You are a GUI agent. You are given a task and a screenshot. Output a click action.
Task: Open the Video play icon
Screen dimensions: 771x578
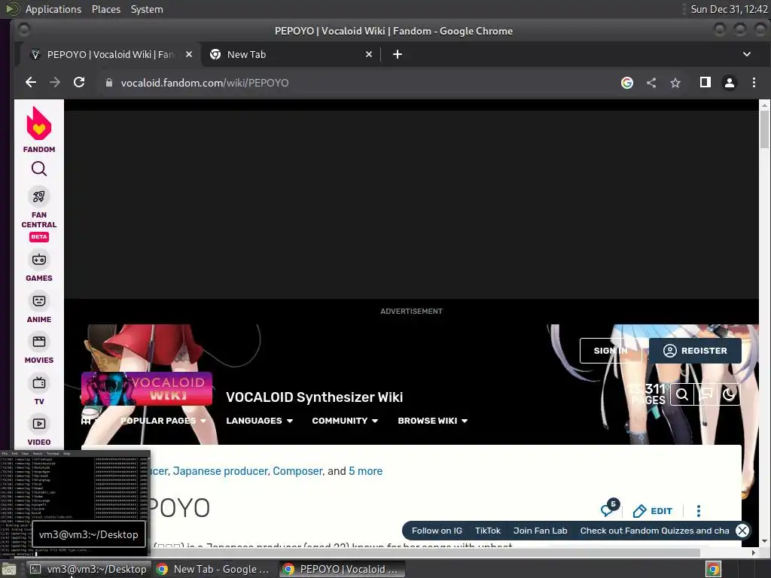(x=39, y=424)
